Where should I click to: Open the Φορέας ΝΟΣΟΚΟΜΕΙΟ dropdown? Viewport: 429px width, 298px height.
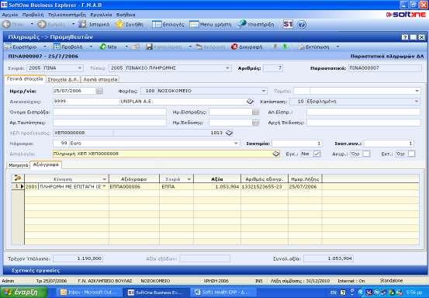coord(264,91)
